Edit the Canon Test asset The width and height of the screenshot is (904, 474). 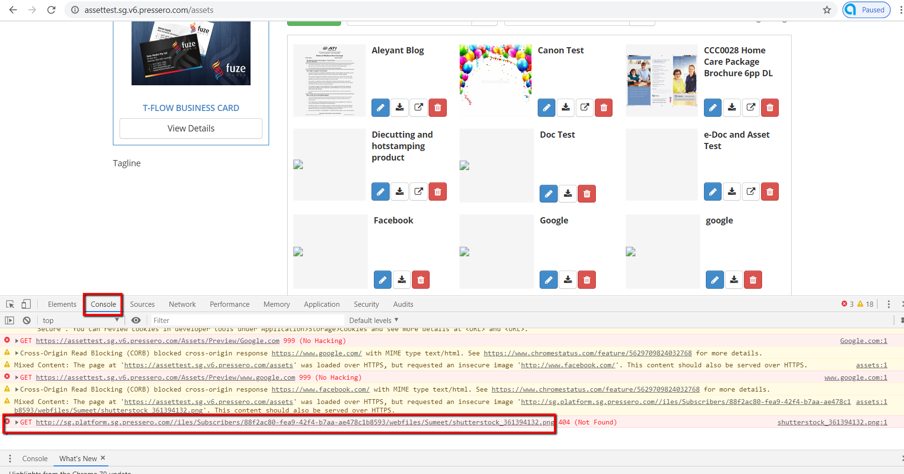click(547, 108)
